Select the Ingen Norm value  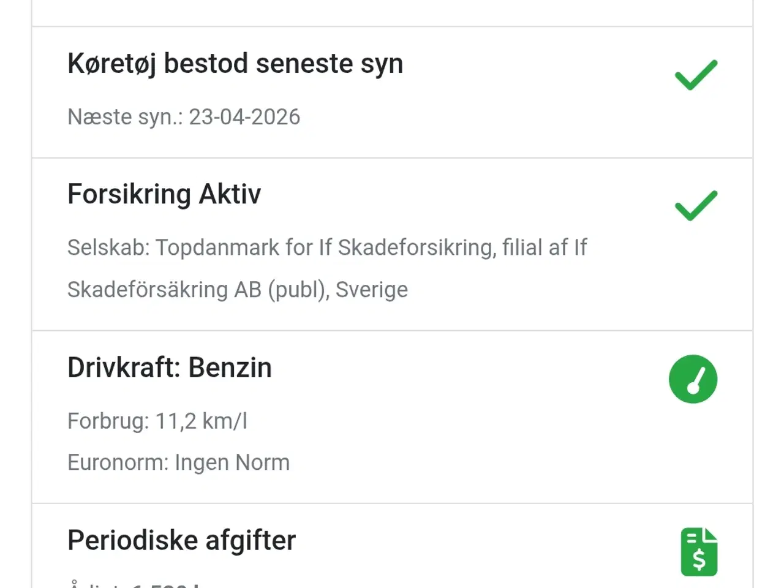click(x=232, y=462)
